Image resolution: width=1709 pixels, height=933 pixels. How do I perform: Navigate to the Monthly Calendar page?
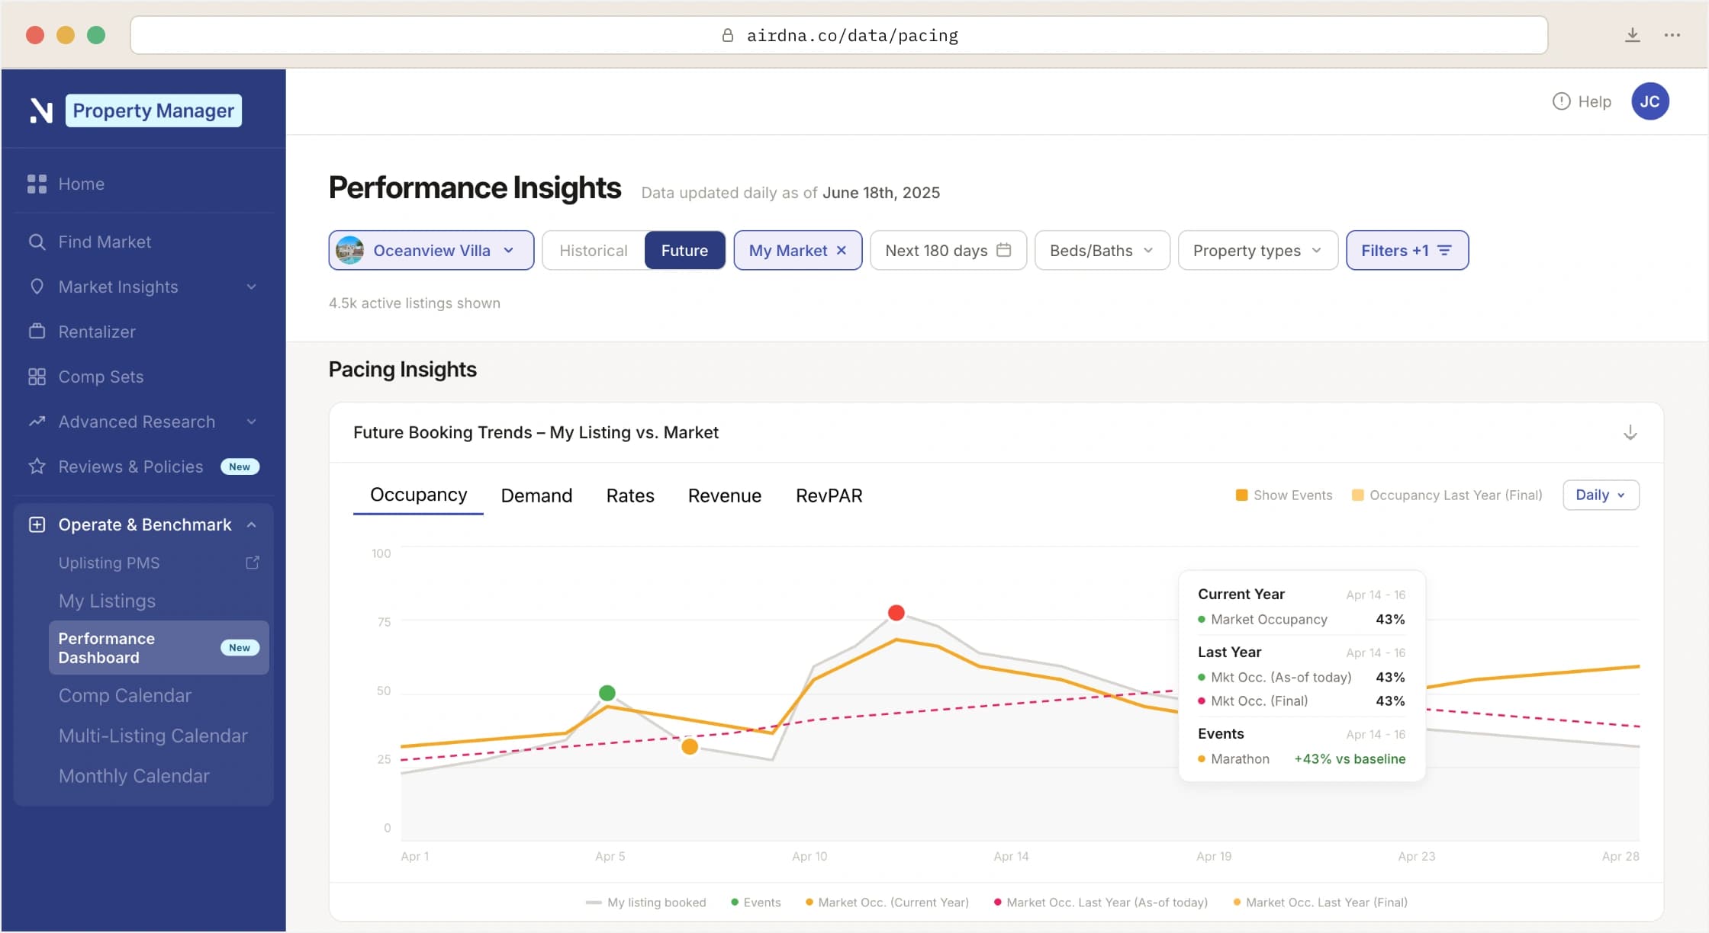click(x=134, y=775)
